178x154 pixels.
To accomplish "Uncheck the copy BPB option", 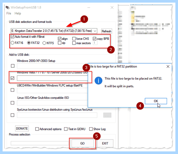I will pos(94,39).
